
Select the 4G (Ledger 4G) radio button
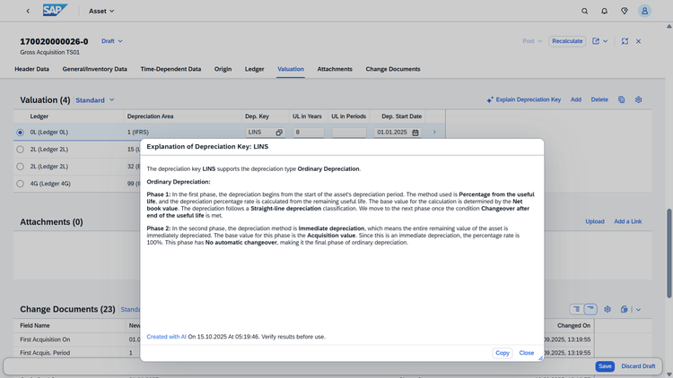click(20, 184)
